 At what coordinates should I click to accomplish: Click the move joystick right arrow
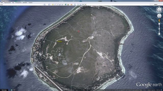(x=161, y=16)
